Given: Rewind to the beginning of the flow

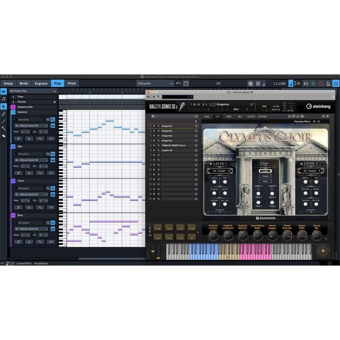Looking at the screenshot, I should click(x=306, y=83).
